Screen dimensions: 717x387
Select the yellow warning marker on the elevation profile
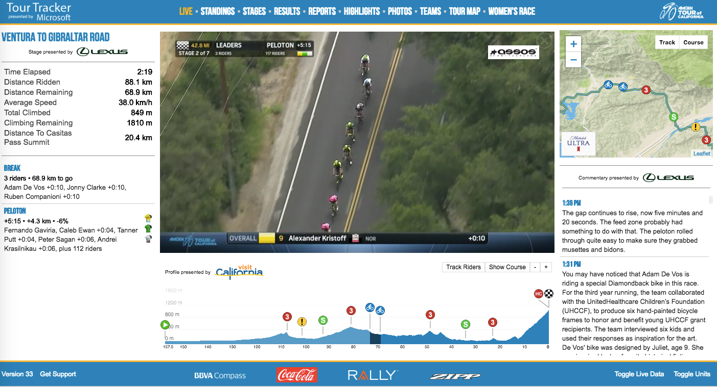[x=302, y=322]
